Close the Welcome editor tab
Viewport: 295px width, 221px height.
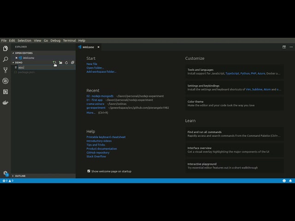(98, 47)
